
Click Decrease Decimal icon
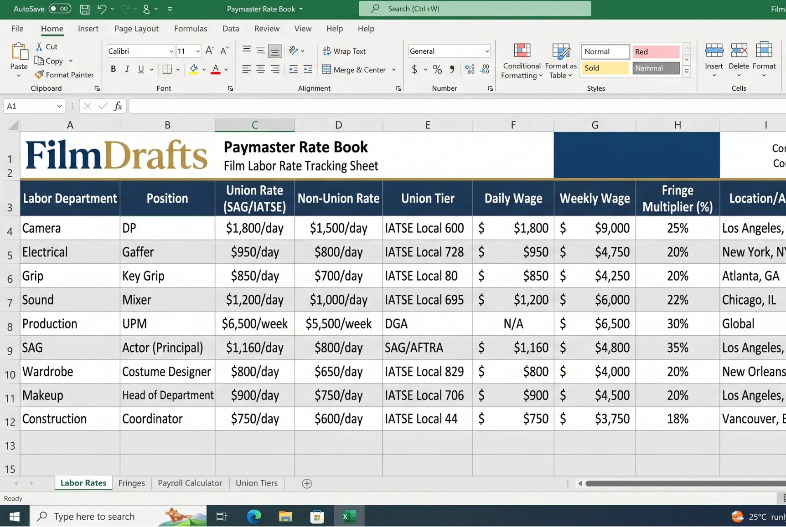click(x=485, y=69)
